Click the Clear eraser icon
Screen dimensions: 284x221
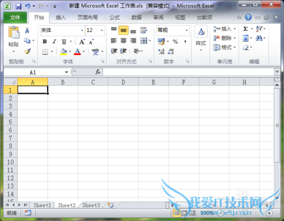click(x=246, y=47)
